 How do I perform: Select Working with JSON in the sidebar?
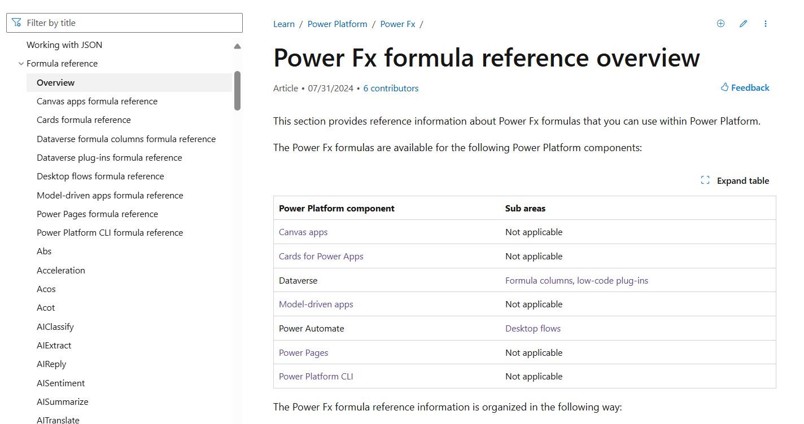(64, 45)
